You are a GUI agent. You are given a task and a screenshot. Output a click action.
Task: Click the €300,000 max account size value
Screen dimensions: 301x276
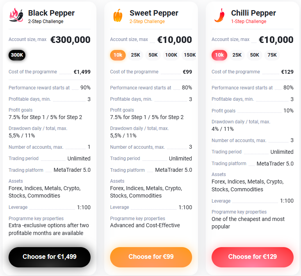(x=70, y=40)
